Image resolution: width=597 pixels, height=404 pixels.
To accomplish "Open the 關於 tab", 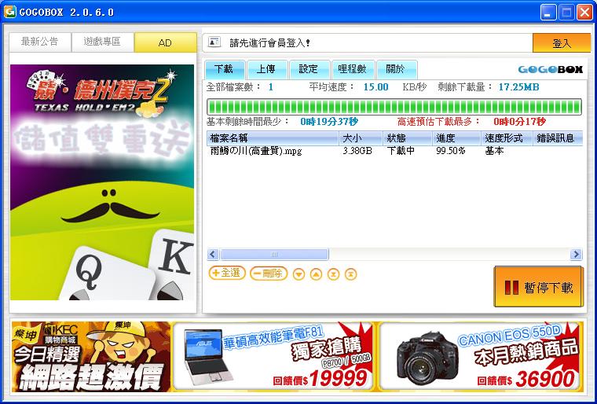I will (x=397, y=70).
